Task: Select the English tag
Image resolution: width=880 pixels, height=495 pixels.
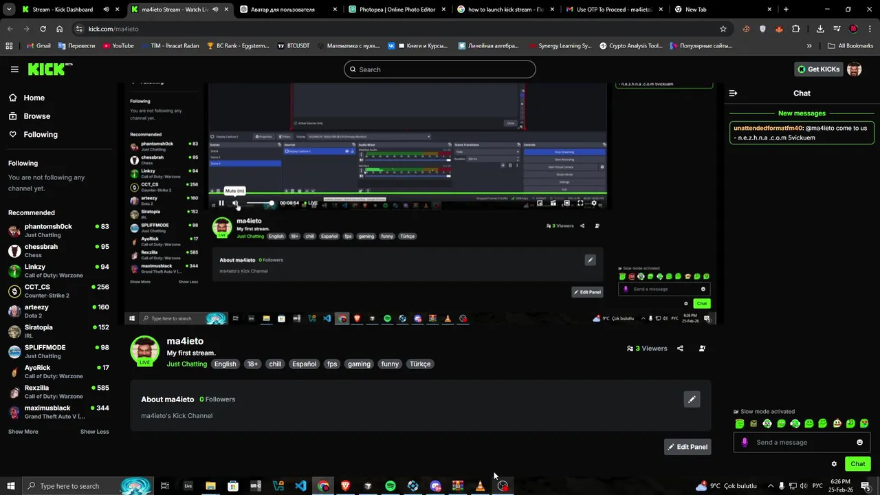Action: pyautogui.click(x=225, y=364)
